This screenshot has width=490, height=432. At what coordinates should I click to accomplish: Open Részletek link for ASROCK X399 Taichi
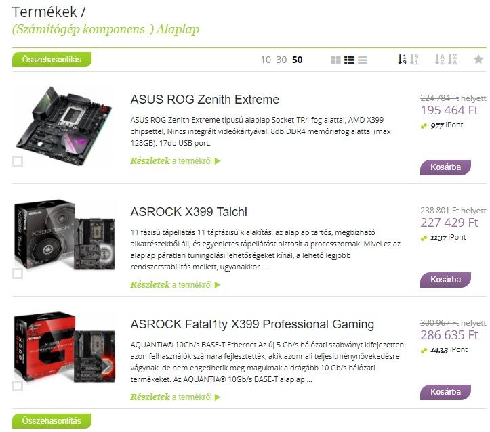coord(176,284)
